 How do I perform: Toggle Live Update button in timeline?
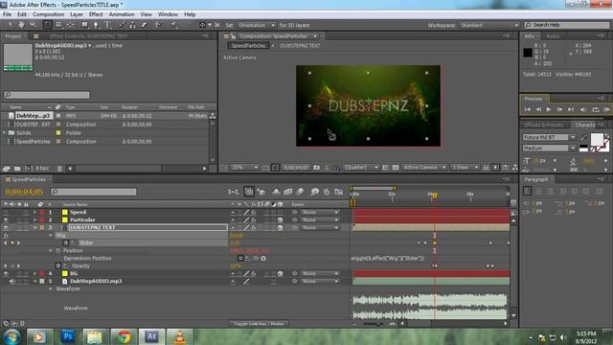(x=249, y=192)
